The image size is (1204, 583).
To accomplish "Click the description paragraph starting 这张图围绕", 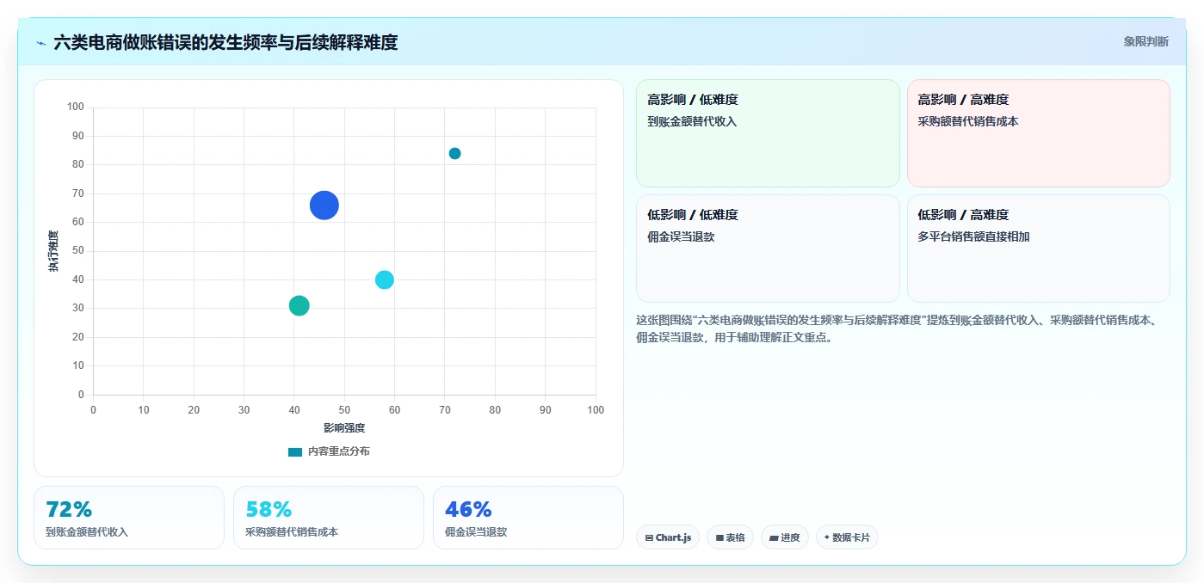I will pyautogui.click(x=901, y=328).
